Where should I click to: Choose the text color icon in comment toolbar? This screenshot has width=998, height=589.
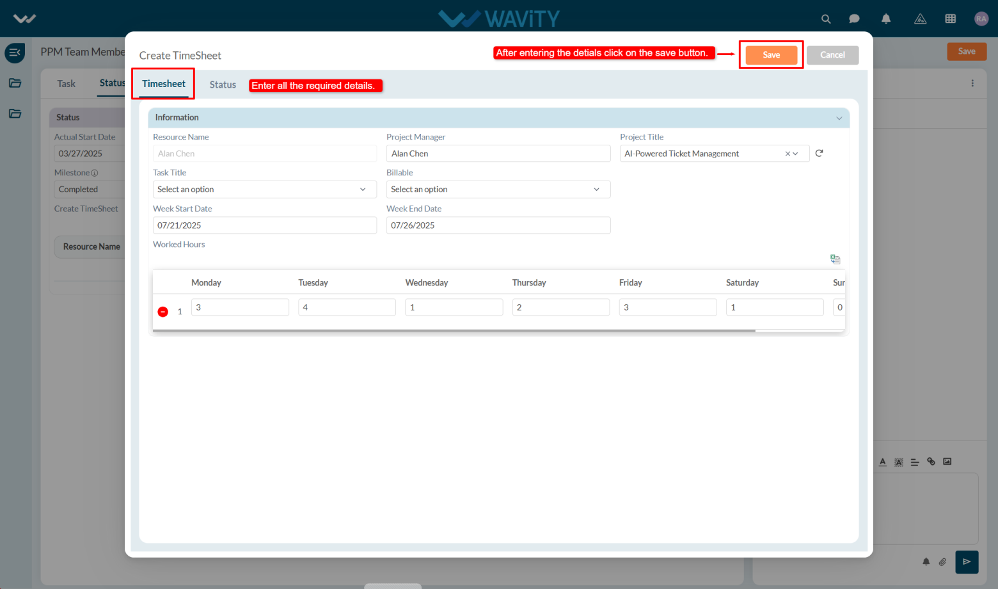click(883, 462)
